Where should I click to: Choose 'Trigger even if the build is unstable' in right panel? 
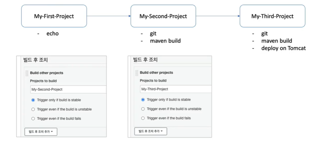pos(143,109)
